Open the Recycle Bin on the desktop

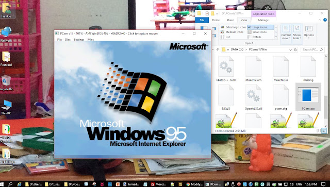tap(6, 82)
